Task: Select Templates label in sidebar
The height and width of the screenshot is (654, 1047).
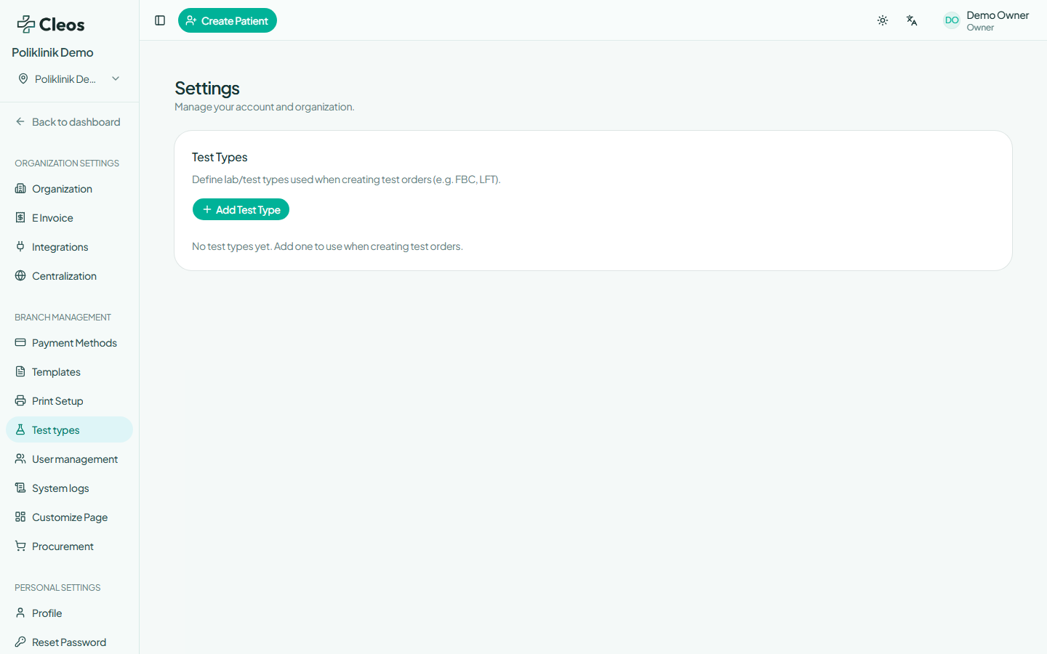Action: click(x=56, y=372)
